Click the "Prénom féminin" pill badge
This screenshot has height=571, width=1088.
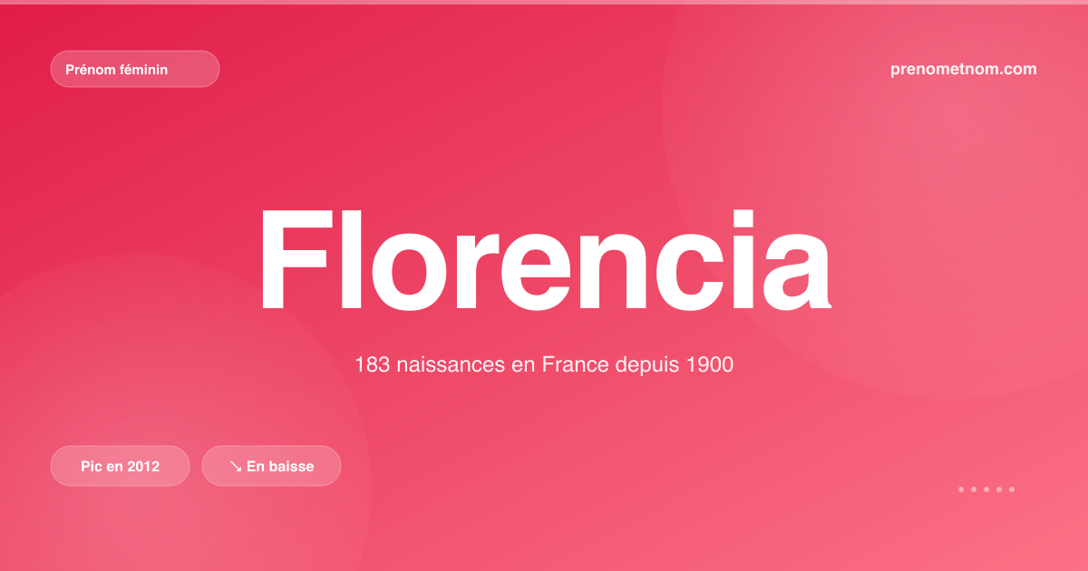(135, 69)
